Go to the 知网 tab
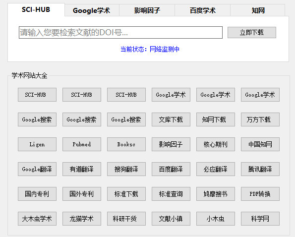Image resolution: width=295 pixels, height=237 pixels. [x=258, y=10]
